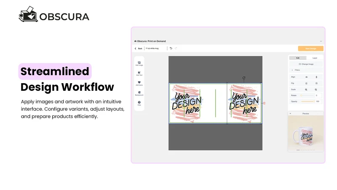The width and height of the screenshot is (337, 190).
Task: Select first preview carousel indicator
Action: (x=298, y=150)
